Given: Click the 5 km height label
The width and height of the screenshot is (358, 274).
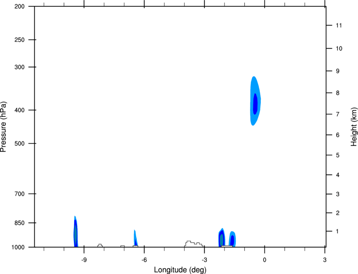Looking at the screenshot, I should (x=338, y=156).
